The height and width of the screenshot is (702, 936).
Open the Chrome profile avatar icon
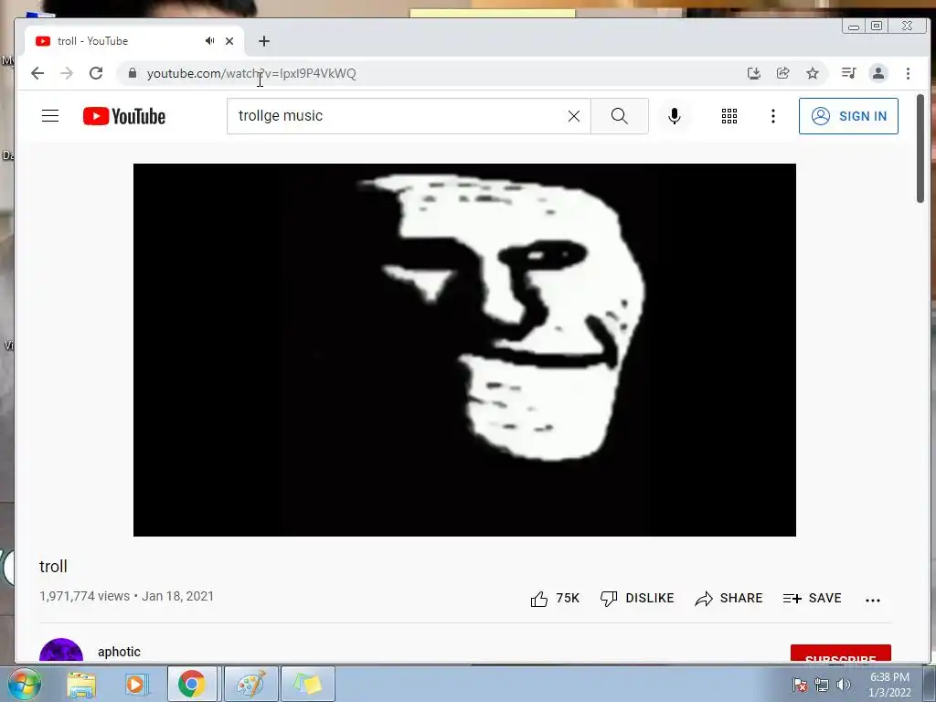[x=878, y=73]
